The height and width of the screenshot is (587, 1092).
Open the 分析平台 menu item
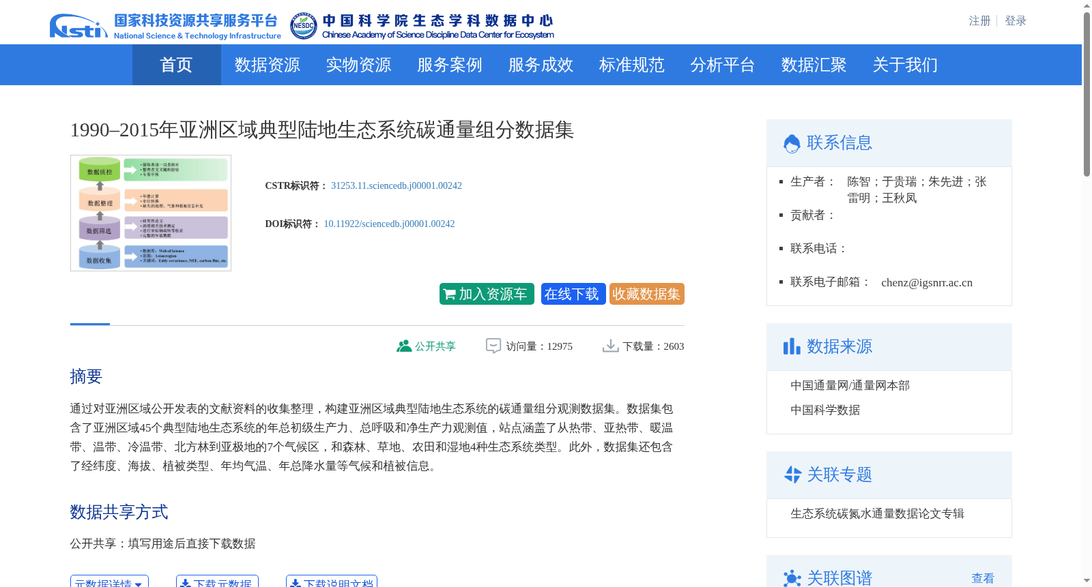point(723,65)
